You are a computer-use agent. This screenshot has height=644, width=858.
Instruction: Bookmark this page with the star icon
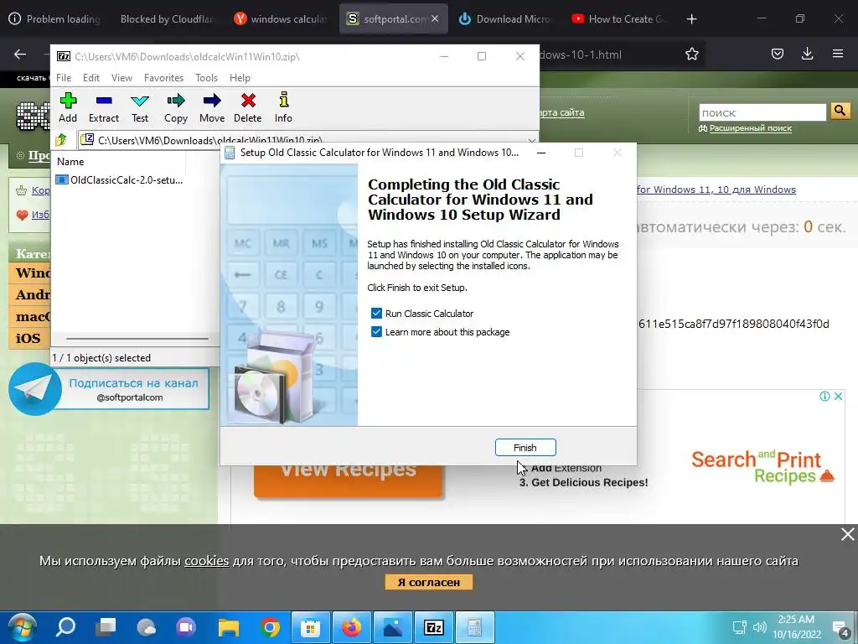coord(691,54)
